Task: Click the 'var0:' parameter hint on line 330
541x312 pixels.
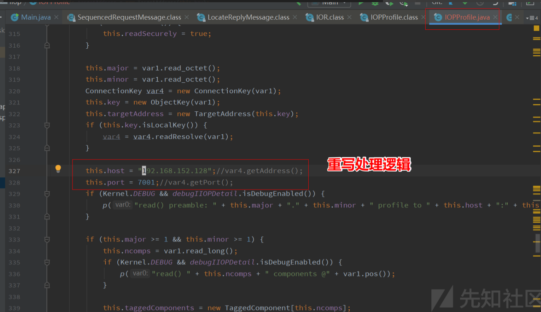Action: click(x=123, y=205)
